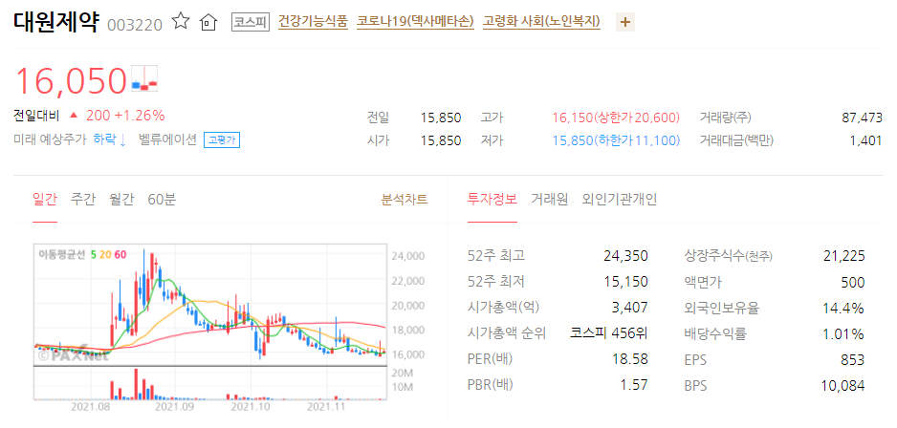The image size is (897, 428).
Task: Click the 52주 최고 value 24,350
Action: click(x=625, y=255)
